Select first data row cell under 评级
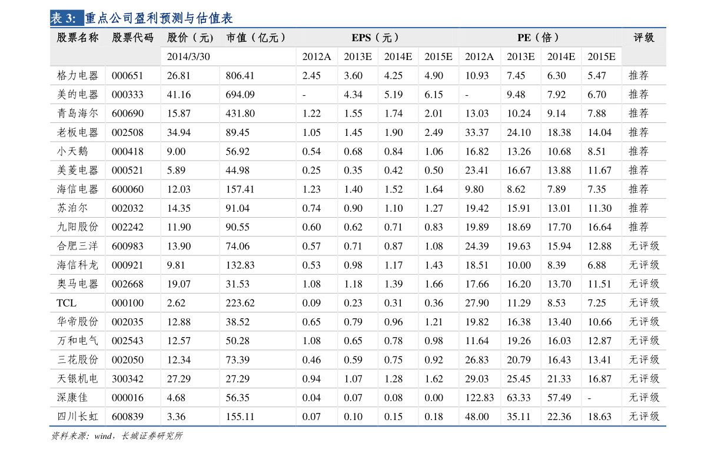 pos(644,75)
